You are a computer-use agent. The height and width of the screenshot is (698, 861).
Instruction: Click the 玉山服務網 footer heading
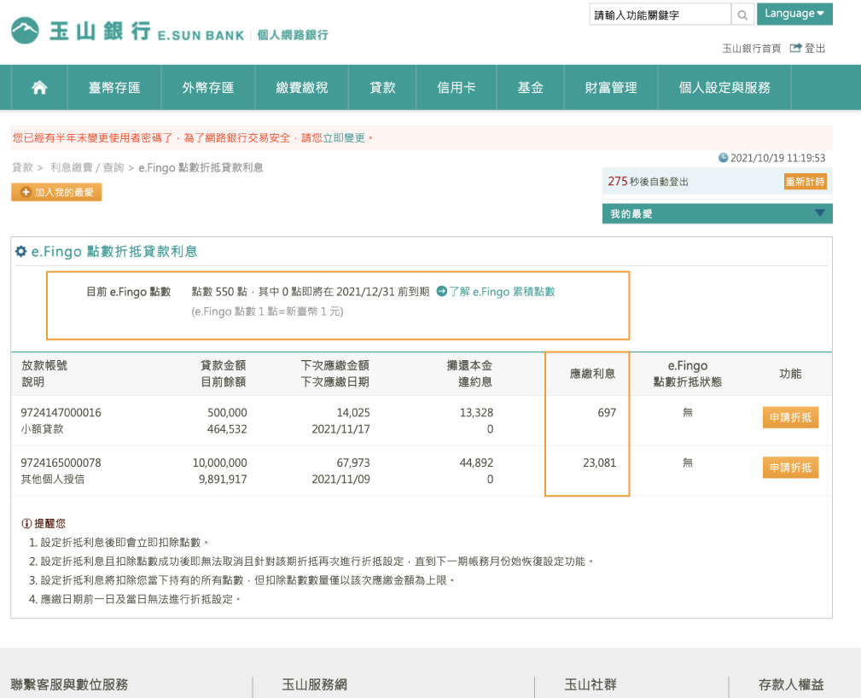coord(315,684)
